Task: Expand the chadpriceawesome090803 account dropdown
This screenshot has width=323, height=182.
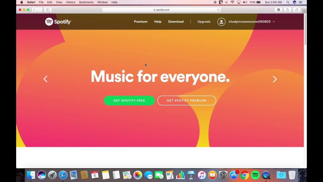Action: coord(274,22)
